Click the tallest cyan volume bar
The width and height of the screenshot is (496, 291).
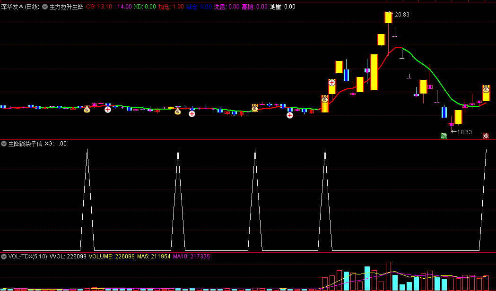(x=367, y=278)
